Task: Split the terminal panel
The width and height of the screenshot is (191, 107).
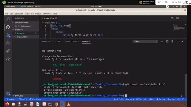Action: 167,42
